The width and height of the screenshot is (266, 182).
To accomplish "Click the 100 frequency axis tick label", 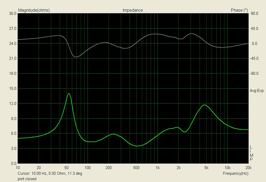I will [88, 168].
